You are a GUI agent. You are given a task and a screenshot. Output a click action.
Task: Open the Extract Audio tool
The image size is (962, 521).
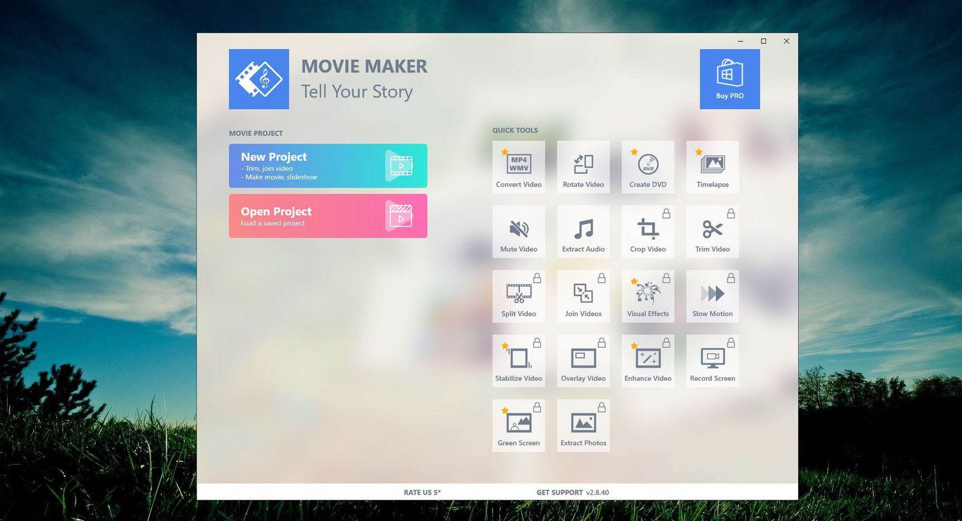pos(583,231)
